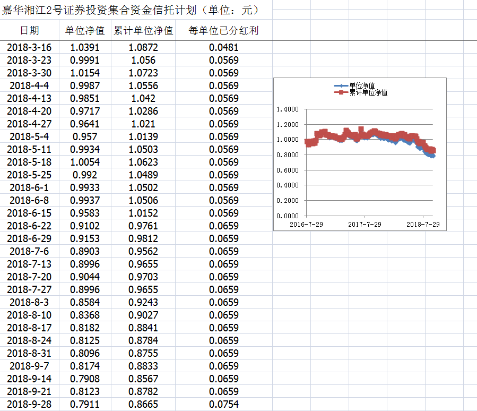Image resolution: width=477 pixels, height=411 pixels.
Task: Select cumulative value cell 1.0506
Action: point(143,201)
